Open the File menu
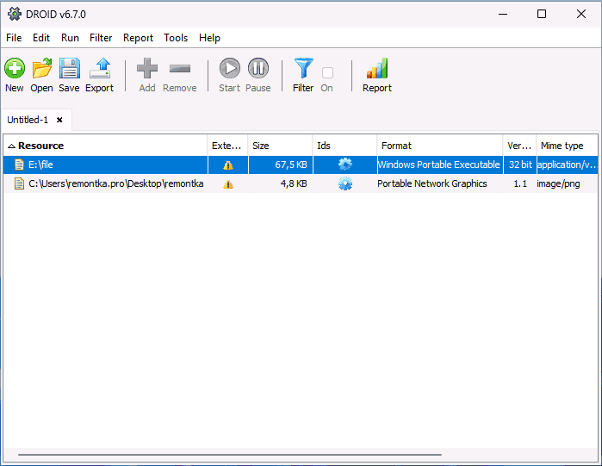Screen dimensions: 602x466 pos(14,38)
